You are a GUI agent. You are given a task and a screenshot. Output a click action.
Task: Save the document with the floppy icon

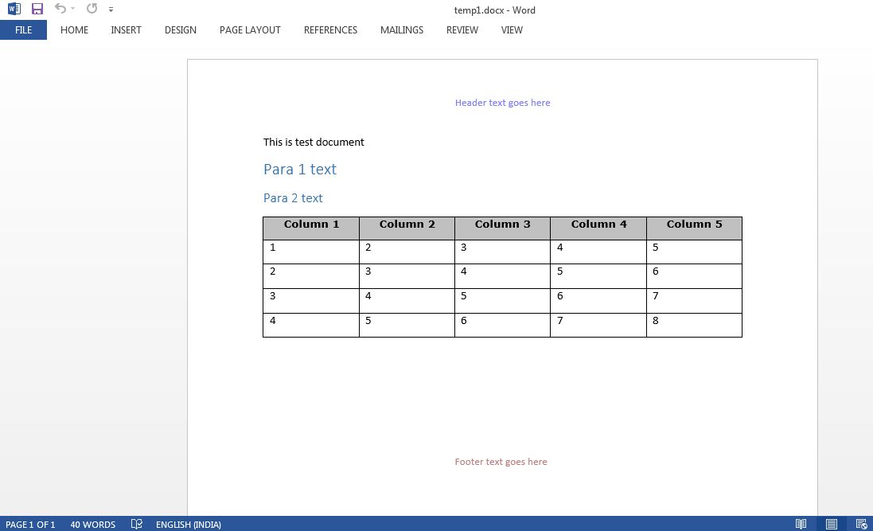(37, 9)
